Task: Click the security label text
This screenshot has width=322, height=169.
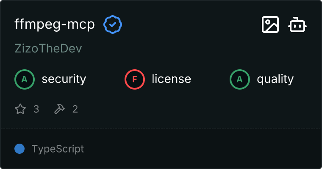Action: click(64, 79)
